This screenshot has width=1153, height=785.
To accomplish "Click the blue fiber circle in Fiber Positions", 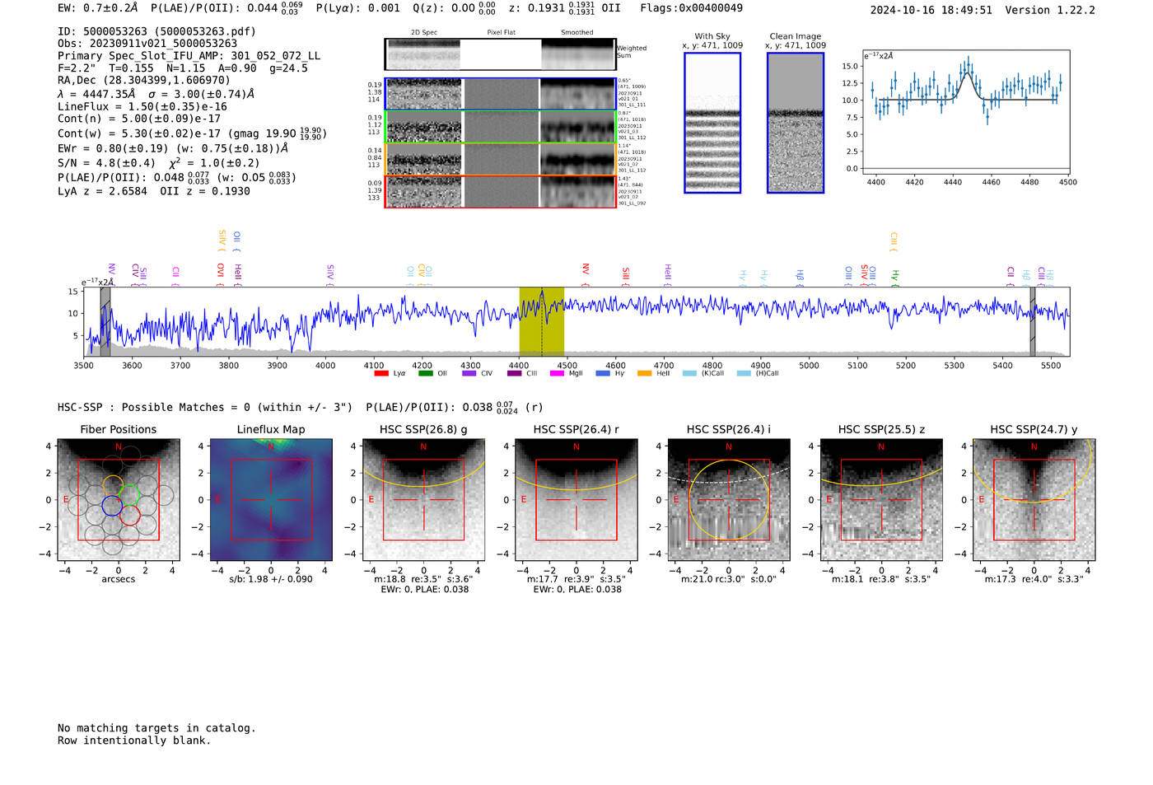I will pos(112,506).
